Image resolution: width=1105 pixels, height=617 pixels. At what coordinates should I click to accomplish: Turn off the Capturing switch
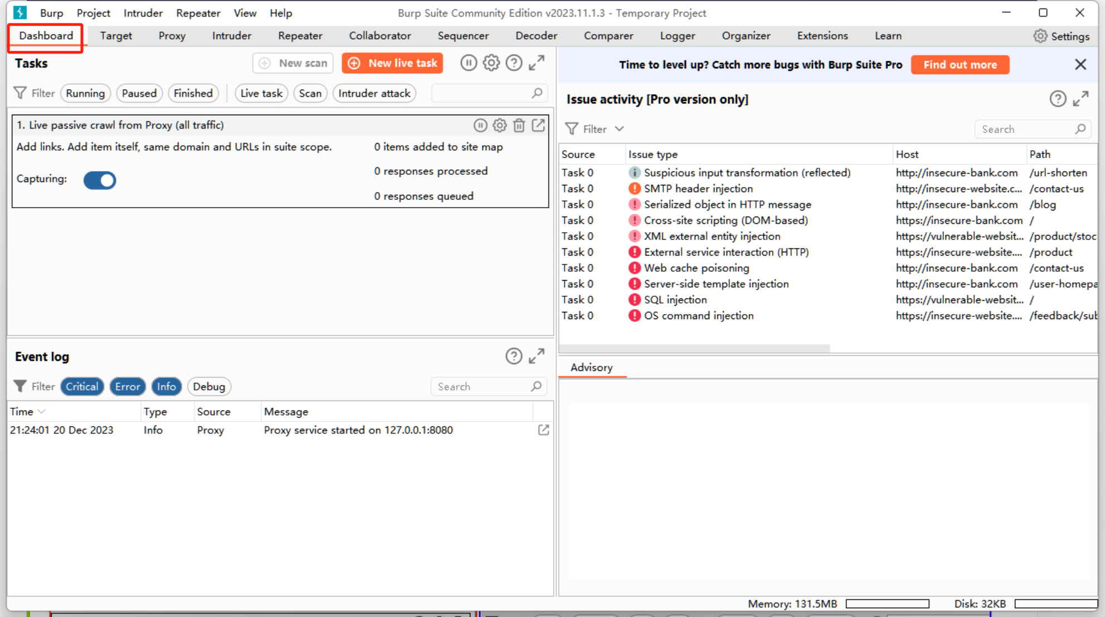pos(100,180)
